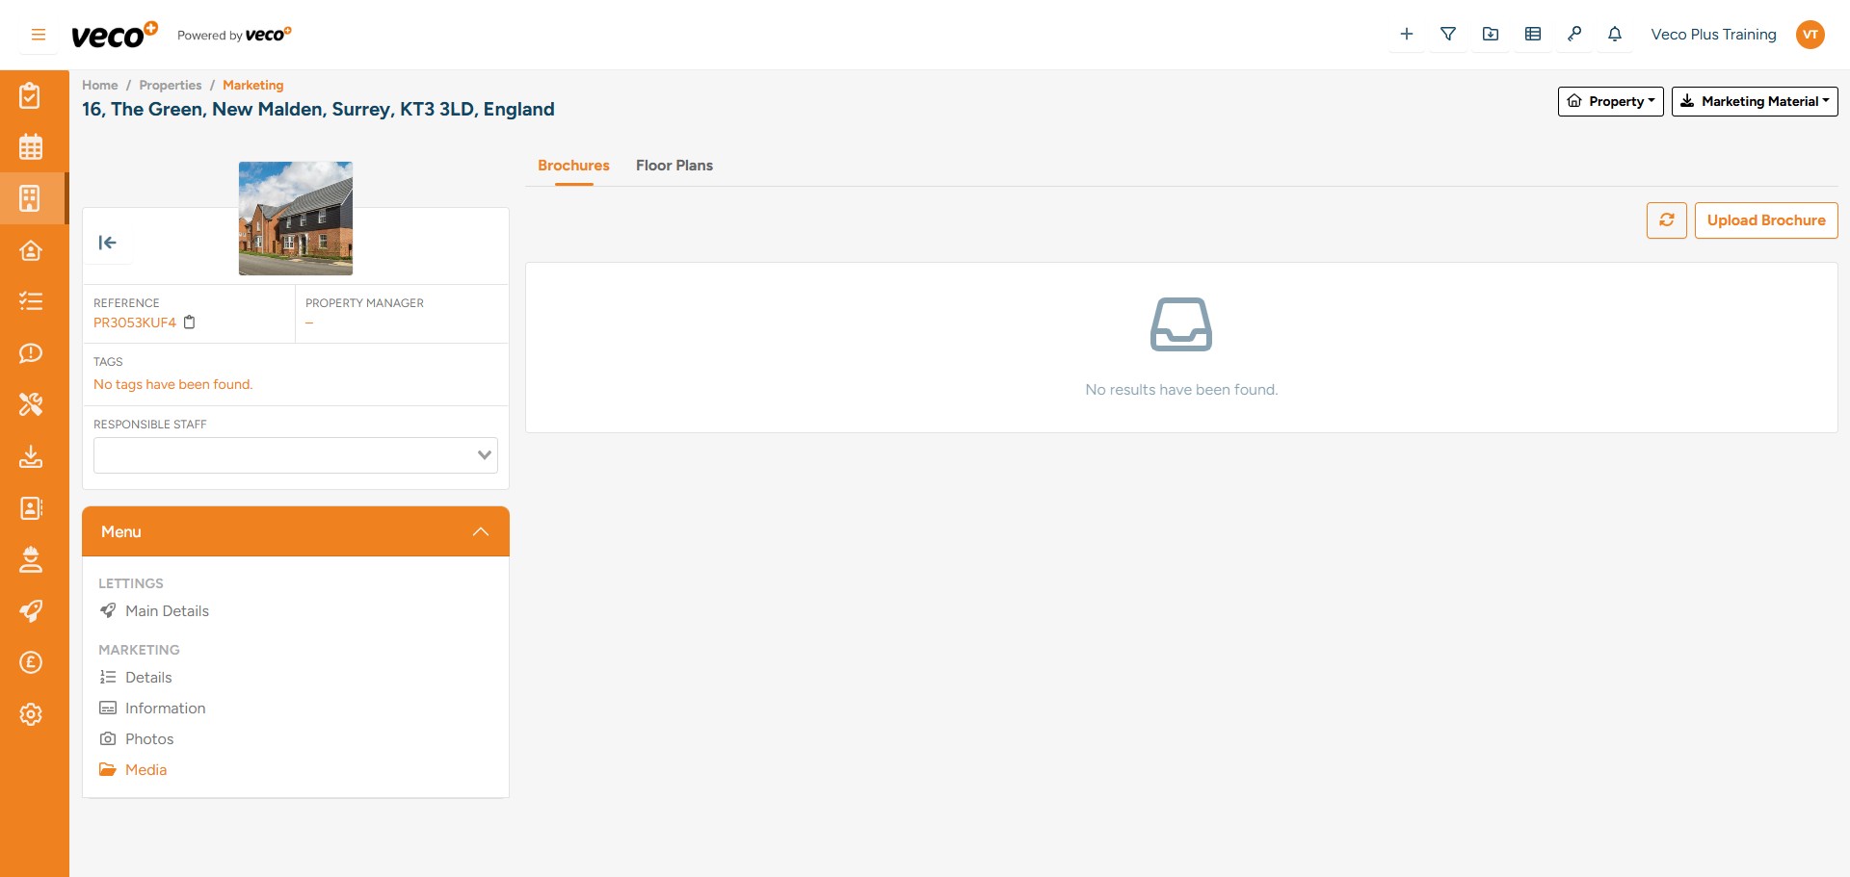This screenshot has height=877, width=1850.
Task: Open the Responsible Staff dropdown
Action: 295,453
